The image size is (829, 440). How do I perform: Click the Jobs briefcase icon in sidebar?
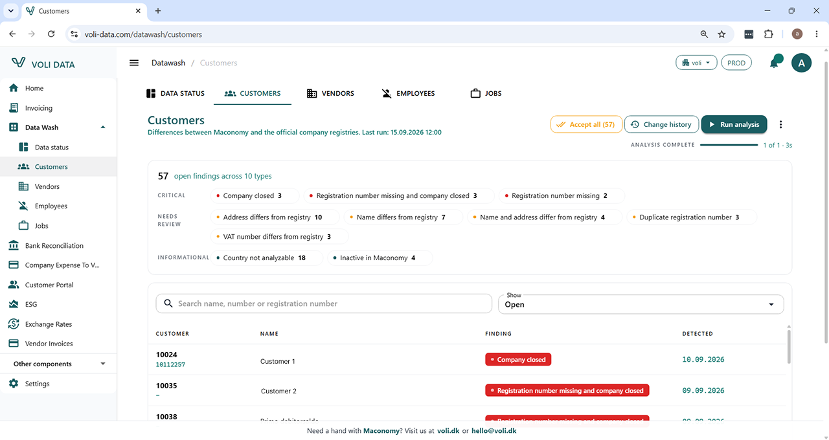[23, 226]
